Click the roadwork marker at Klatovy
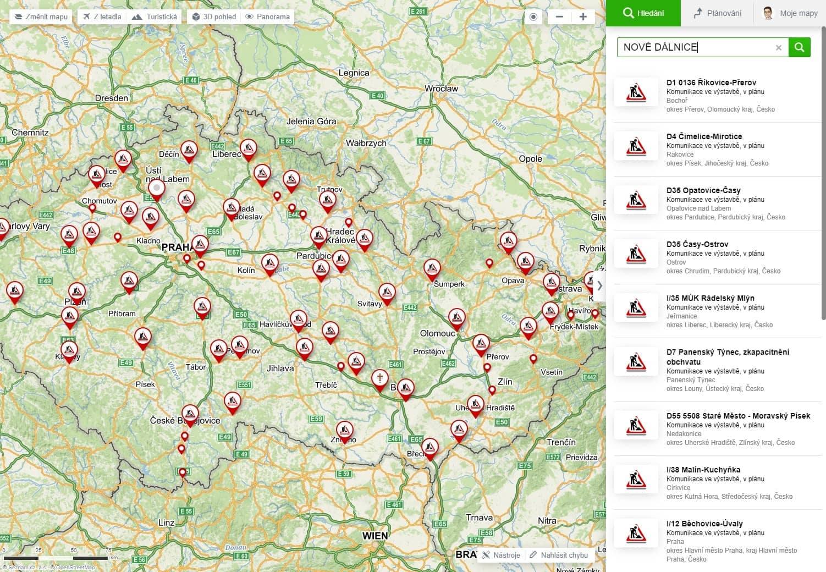The width and height of the screenshot is (826, 572). coord(69,351)
